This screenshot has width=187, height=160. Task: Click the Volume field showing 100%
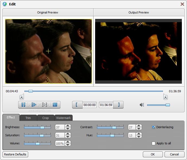coord(60,143)
